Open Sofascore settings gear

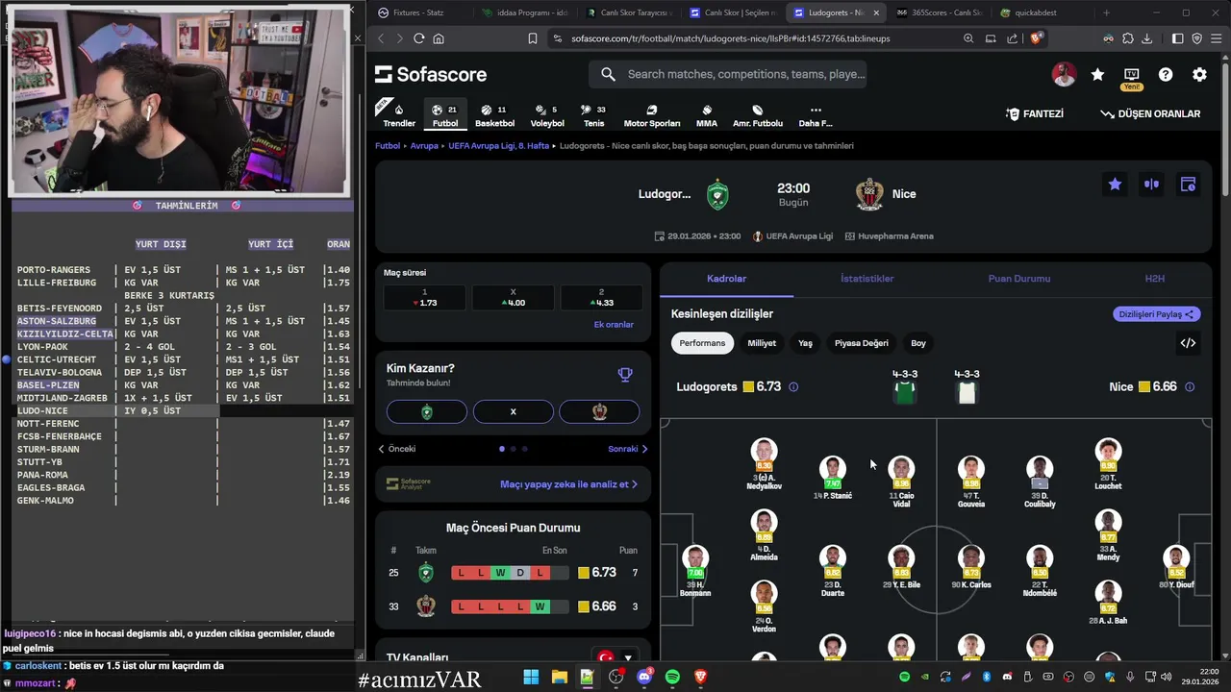point(1199,74)
